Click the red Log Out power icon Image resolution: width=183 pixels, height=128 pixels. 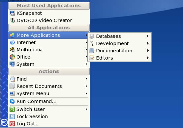pyautogui.click(x=12, y=124)
